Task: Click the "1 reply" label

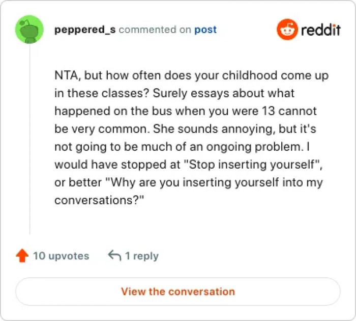Action: click(142, 256)
